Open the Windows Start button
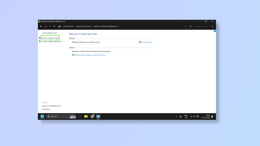The width and height of the screenshot is (260, 146). click(42, 116)
